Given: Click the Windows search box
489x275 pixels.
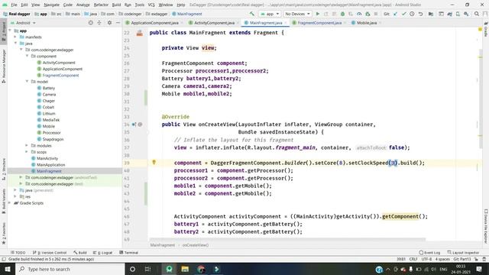Looking at the screenshot, I should 70,269.
